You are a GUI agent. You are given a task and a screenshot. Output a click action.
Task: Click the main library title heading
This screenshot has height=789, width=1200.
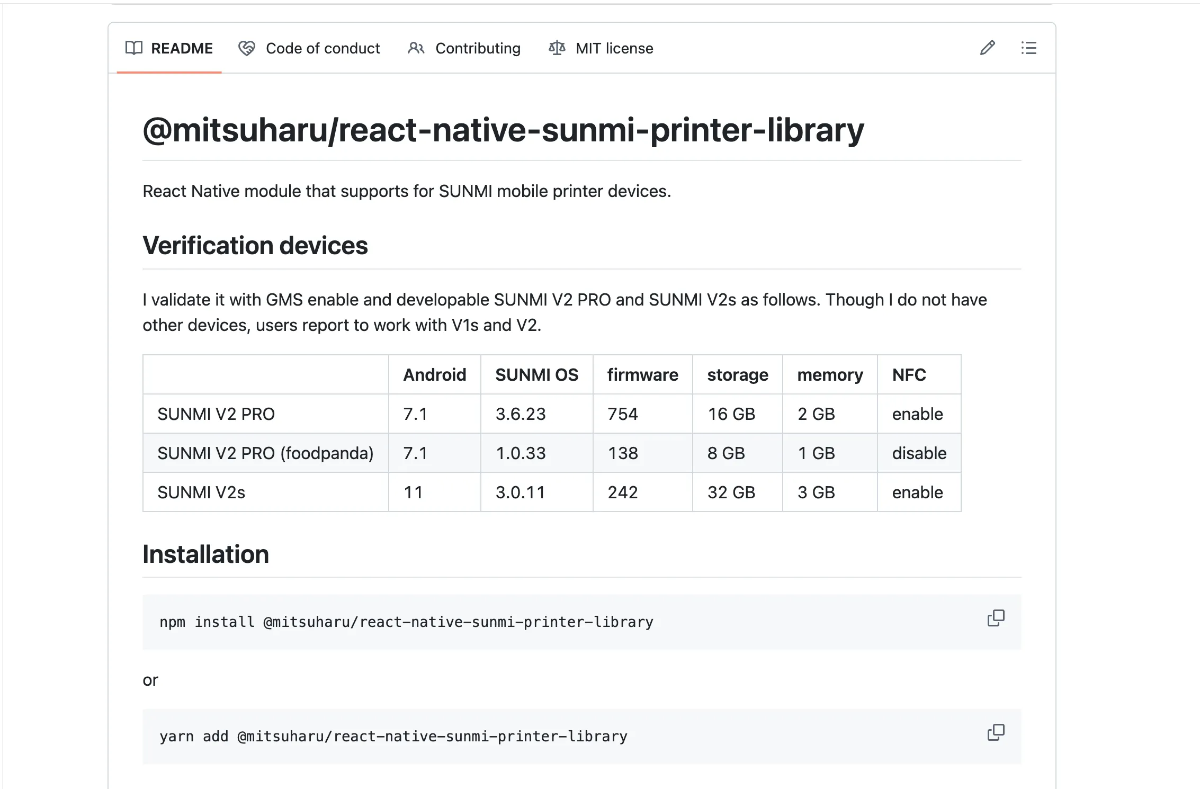pyautogui.click(x=503, y=130)
